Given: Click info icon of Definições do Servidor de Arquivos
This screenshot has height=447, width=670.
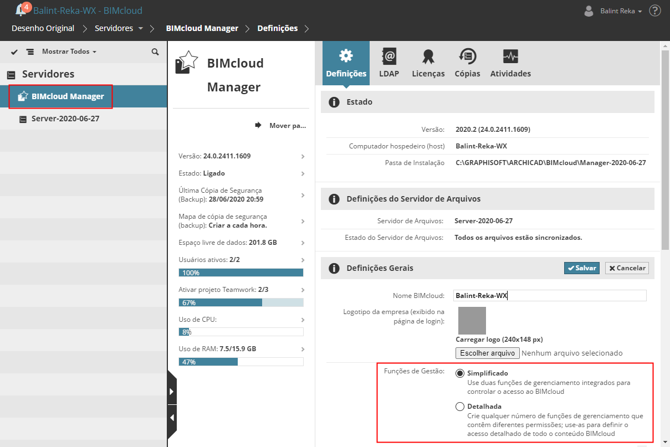Looking at the screenshot, I should click(334, 198).
